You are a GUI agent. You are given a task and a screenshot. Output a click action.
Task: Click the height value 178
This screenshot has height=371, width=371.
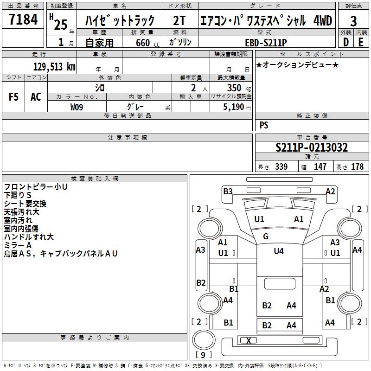[357, 166]
